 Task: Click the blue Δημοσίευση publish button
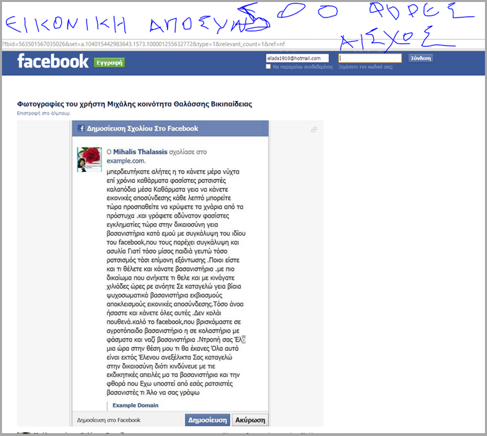click(207, 420)
